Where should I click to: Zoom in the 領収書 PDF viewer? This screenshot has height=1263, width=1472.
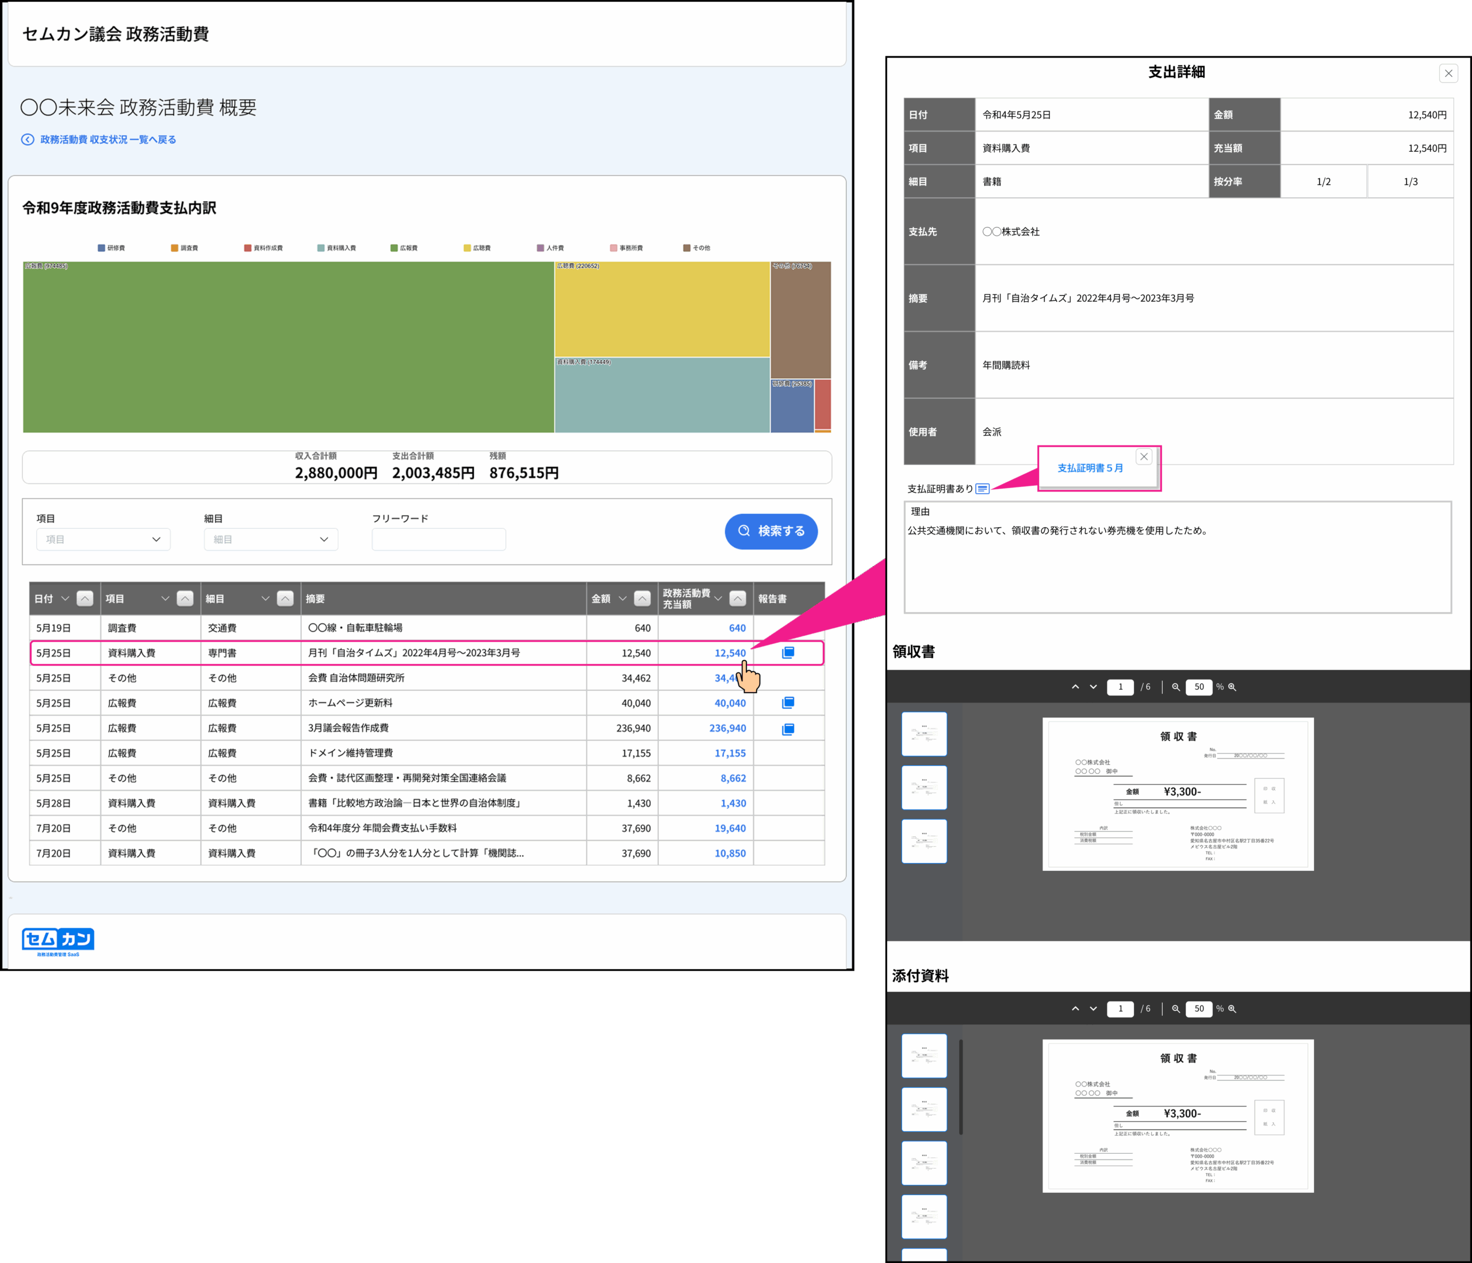point(1232,687)
